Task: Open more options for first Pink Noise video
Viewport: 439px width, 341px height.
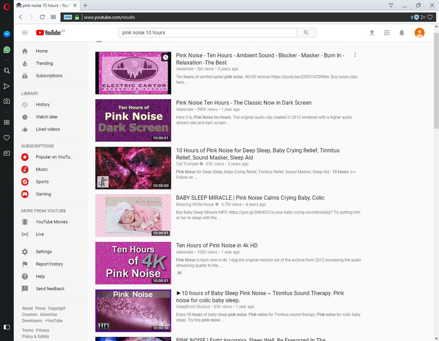Action: click(x=355, y=55)
